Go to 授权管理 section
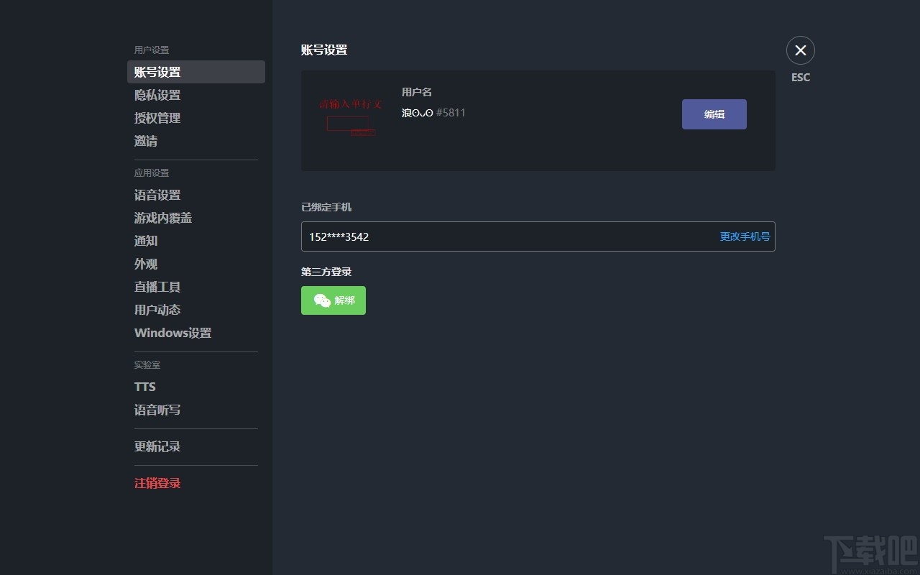 coord(196,118)
